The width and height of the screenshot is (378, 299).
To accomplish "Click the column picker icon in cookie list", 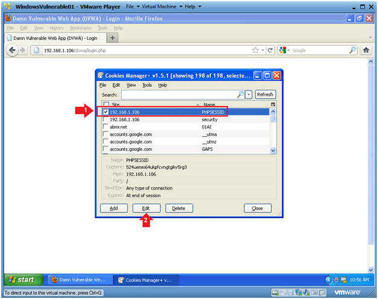I will point(273,104).
